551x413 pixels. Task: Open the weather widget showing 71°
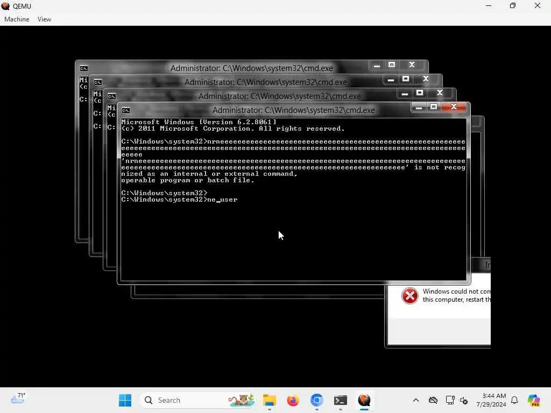pos(18,398)
